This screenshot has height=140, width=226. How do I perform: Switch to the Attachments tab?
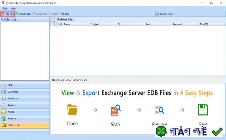tap(80, 80)
